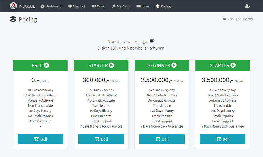Click the INDOSUB logo icon

(x=13, y=6)
